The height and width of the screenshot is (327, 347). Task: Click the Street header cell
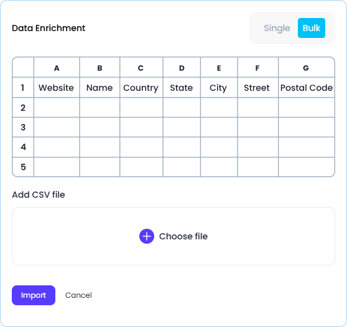point(258,88)
